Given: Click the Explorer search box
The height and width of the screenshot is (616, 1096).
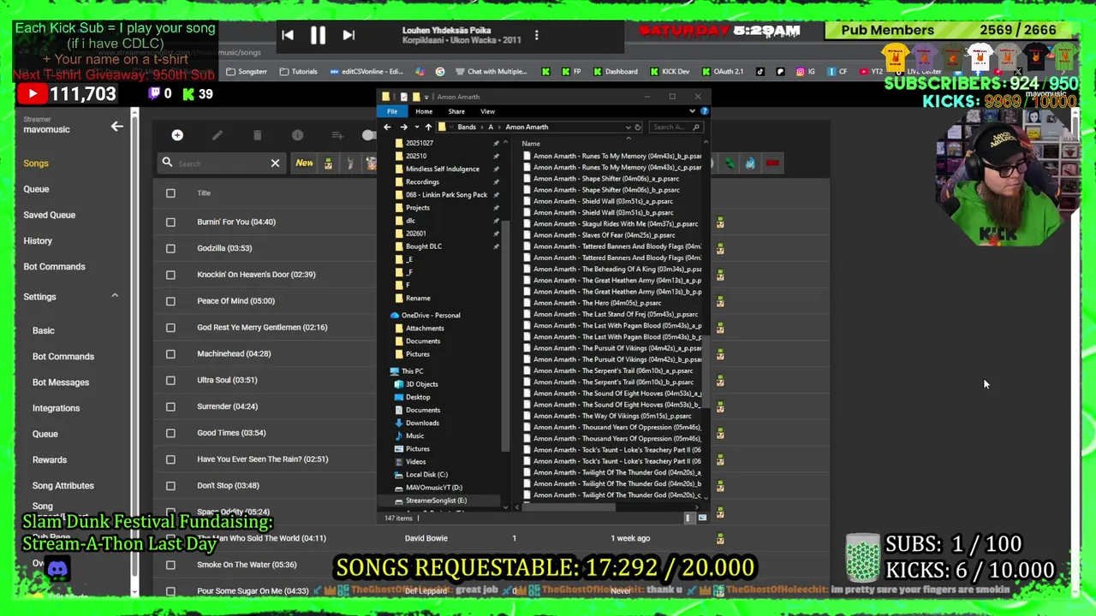Looking at the screenshot, I should pos(677,127).
